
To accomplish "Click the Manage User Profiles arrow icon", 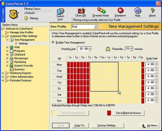I will (x=7, y=32).
